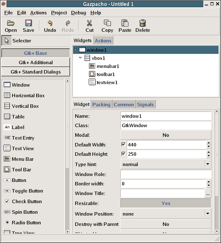Pick the Button widget in palette
The height and width of the screenshot is (243, 221).
click(15, 180)
